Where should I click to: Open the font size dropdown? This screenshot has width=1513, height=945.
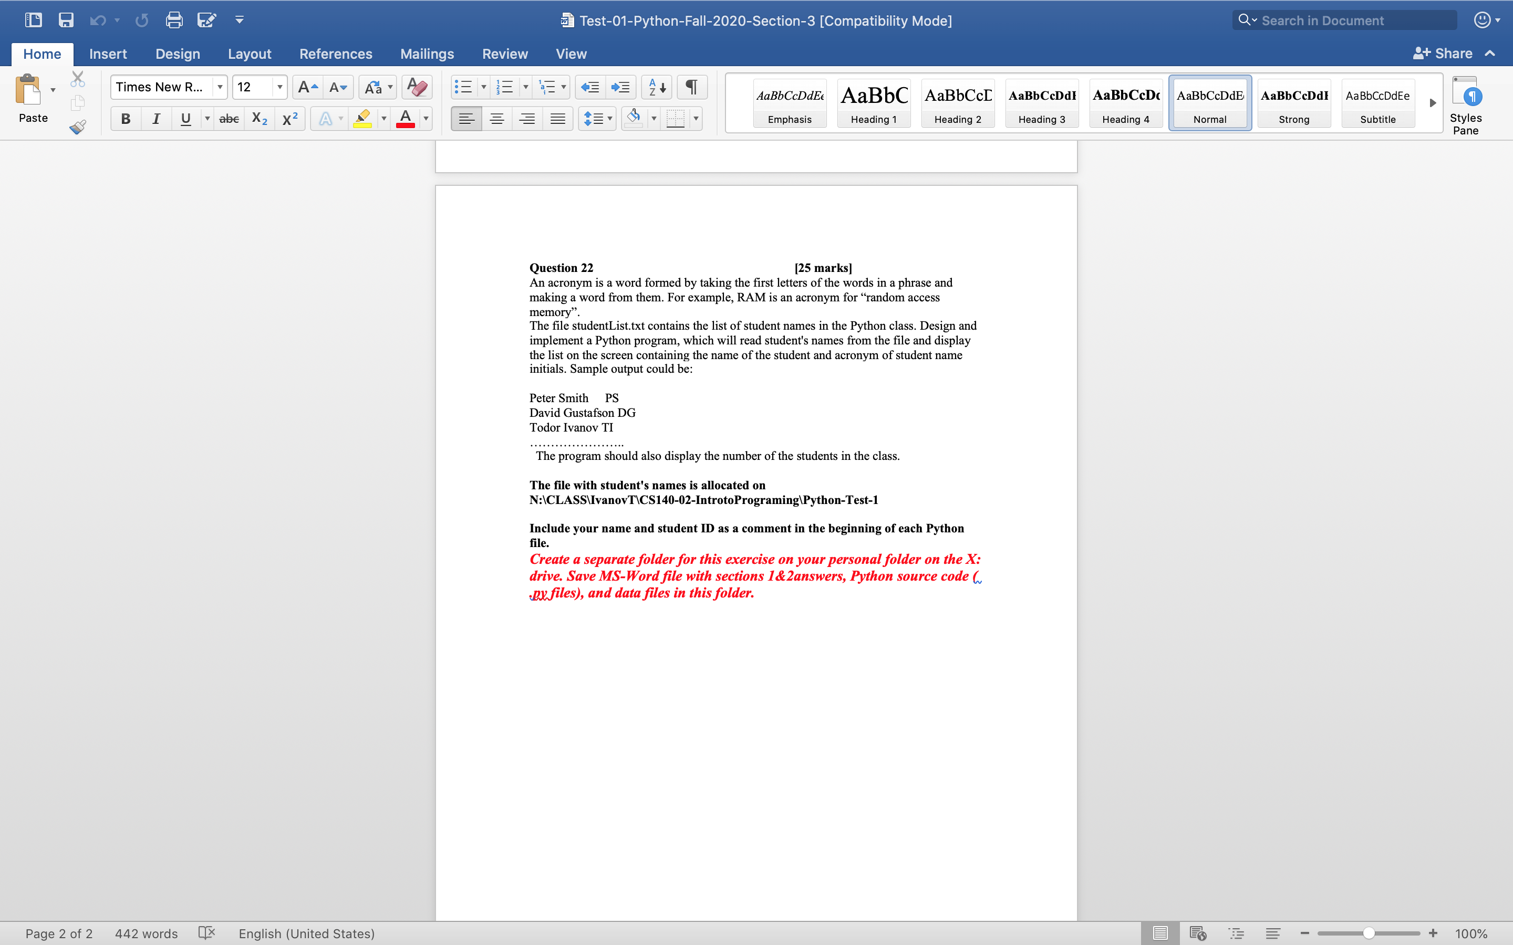[279, 87]
